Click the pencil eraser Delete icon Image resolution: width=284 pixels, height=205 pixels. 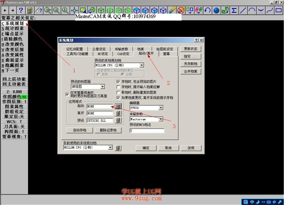click(x=172, y=10)
